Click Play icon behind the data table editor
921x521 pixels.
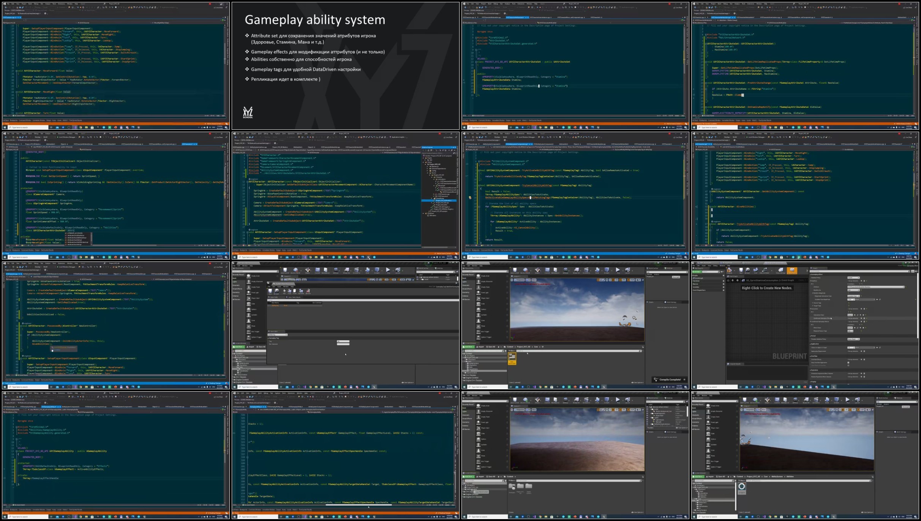point(388,271)
